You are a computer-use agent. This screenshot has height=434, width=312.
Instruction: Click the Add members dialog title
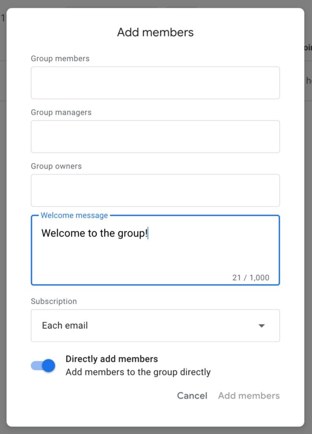pos(155,32)
